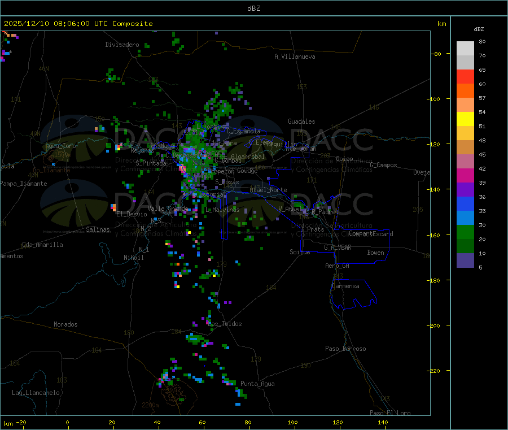
Task: Click the Los_Toldos label
Action: (225, 324)
